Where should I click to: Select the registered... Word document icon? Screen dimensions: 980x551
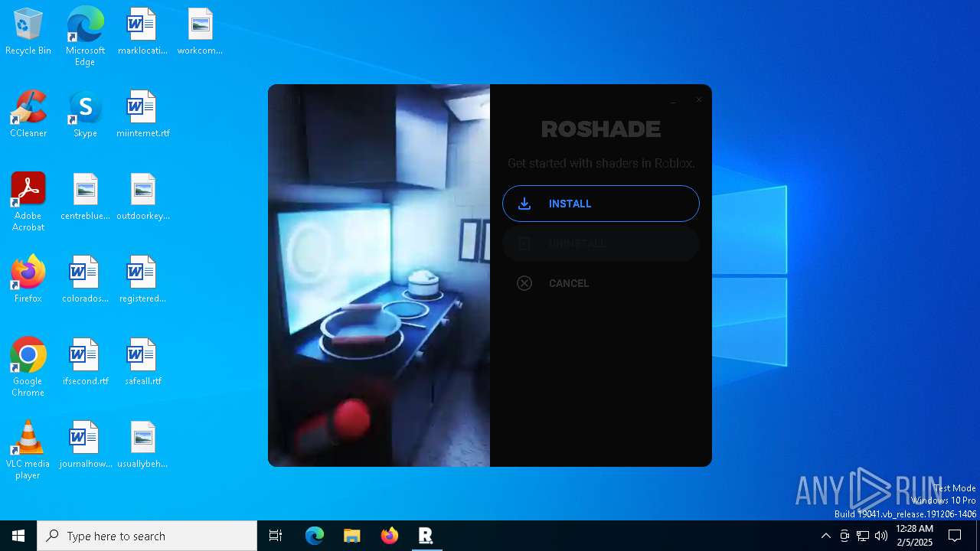(x=142, y=280)
